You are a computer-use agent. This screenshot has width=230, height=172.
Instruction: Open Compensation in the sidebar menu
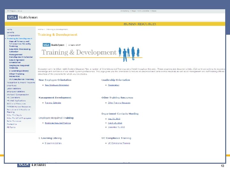point(13,36)
